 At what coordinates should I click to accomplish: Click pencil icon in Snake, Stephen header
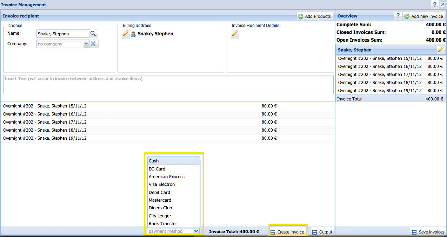441,49
